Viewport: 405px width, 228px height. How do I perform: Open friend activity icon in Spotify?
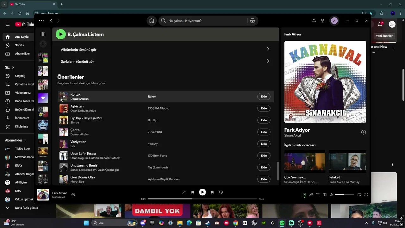322,21
